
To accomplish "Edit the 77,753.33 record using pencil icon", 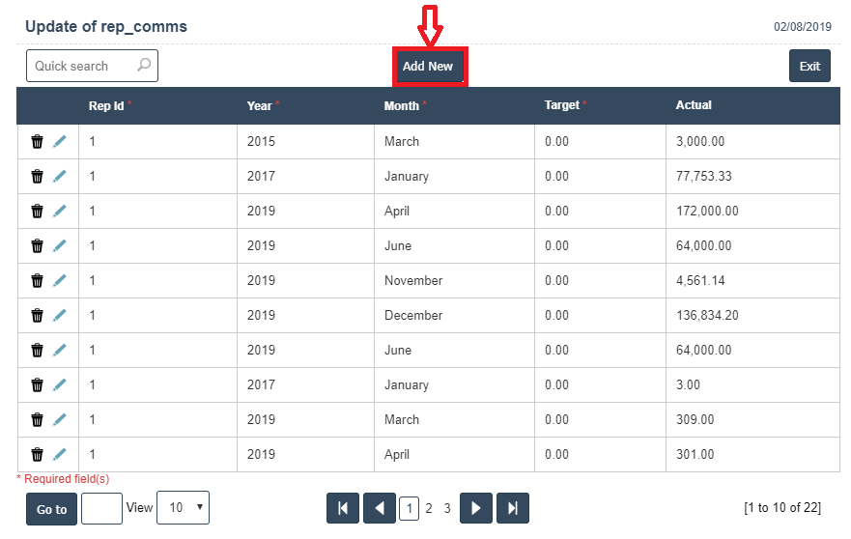I will (60, 177).
